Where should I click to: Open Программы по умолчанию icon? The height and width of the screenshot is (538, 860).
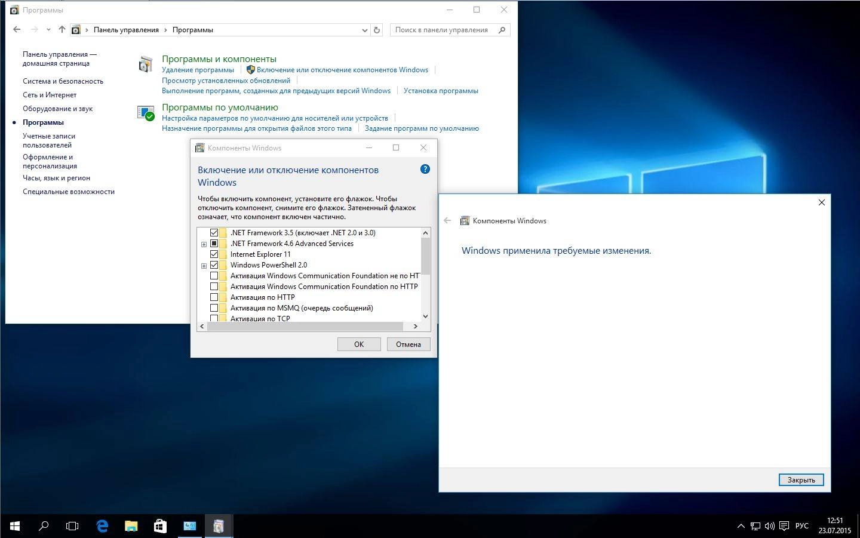(146, 112)
